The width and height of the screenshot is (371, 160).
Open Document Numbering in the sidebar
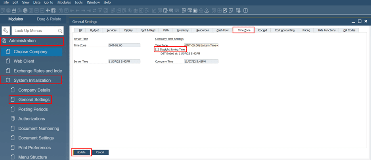38,129
